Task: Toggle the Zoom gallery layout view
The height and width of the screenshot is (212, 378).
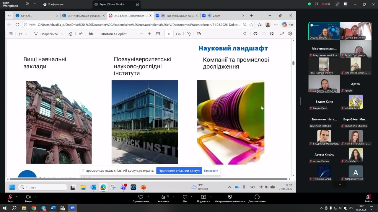Action: pos(345,4)
